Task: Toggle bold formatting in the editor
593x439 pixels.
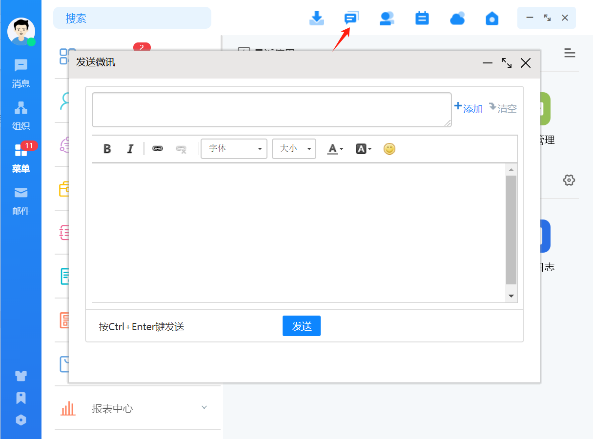Action: pyautogui.click(x=107, y=149)
